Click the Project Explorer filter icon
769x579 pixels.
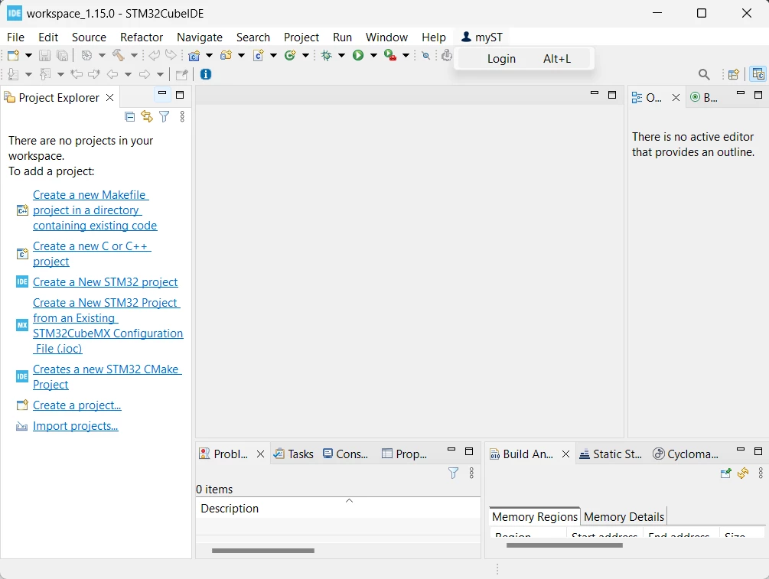[x=165, y=117]
